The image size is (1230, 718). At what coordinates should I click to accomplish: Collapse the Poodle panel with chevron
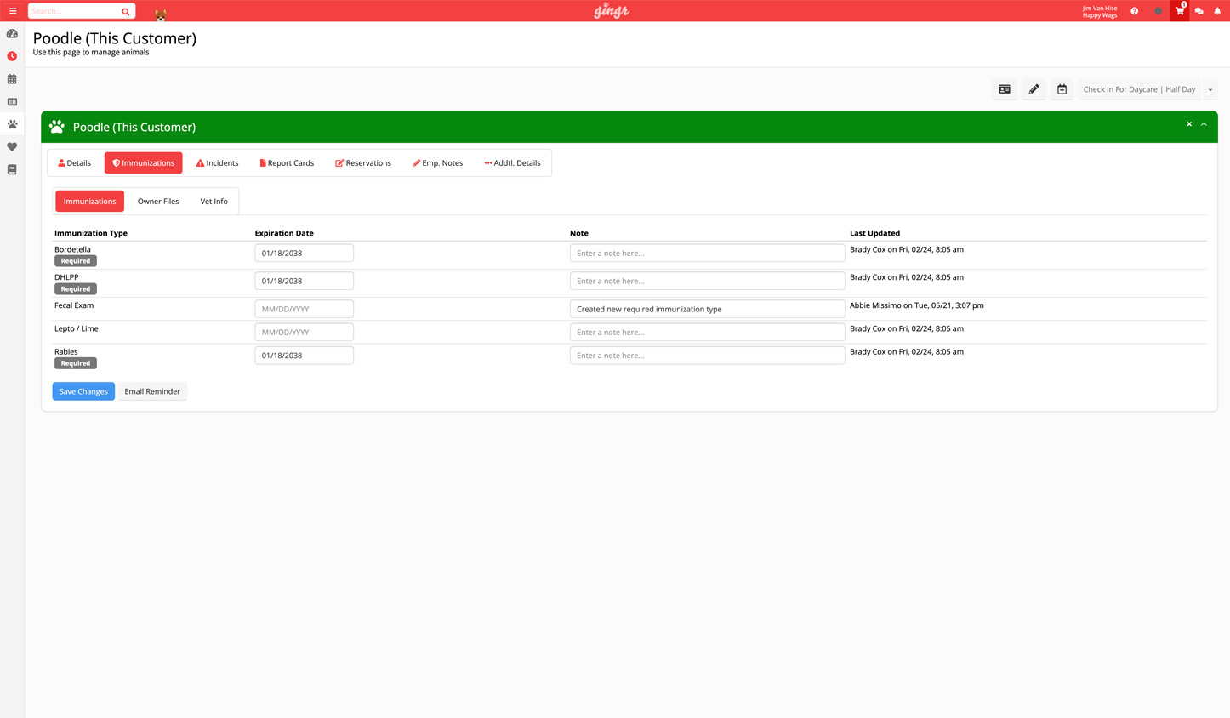(1204, 124)
